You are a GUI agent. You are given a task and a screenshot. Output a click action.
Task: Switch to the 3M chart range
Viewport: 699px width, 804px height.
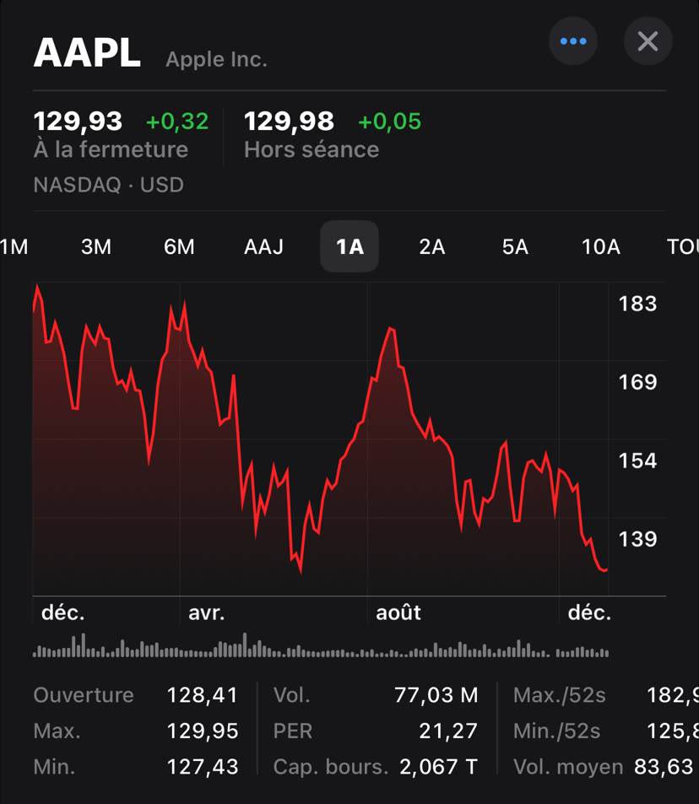96,246
